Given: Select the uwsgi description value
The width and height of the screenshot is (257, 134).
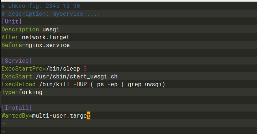Looking at the screenshot, I should 51,30.
